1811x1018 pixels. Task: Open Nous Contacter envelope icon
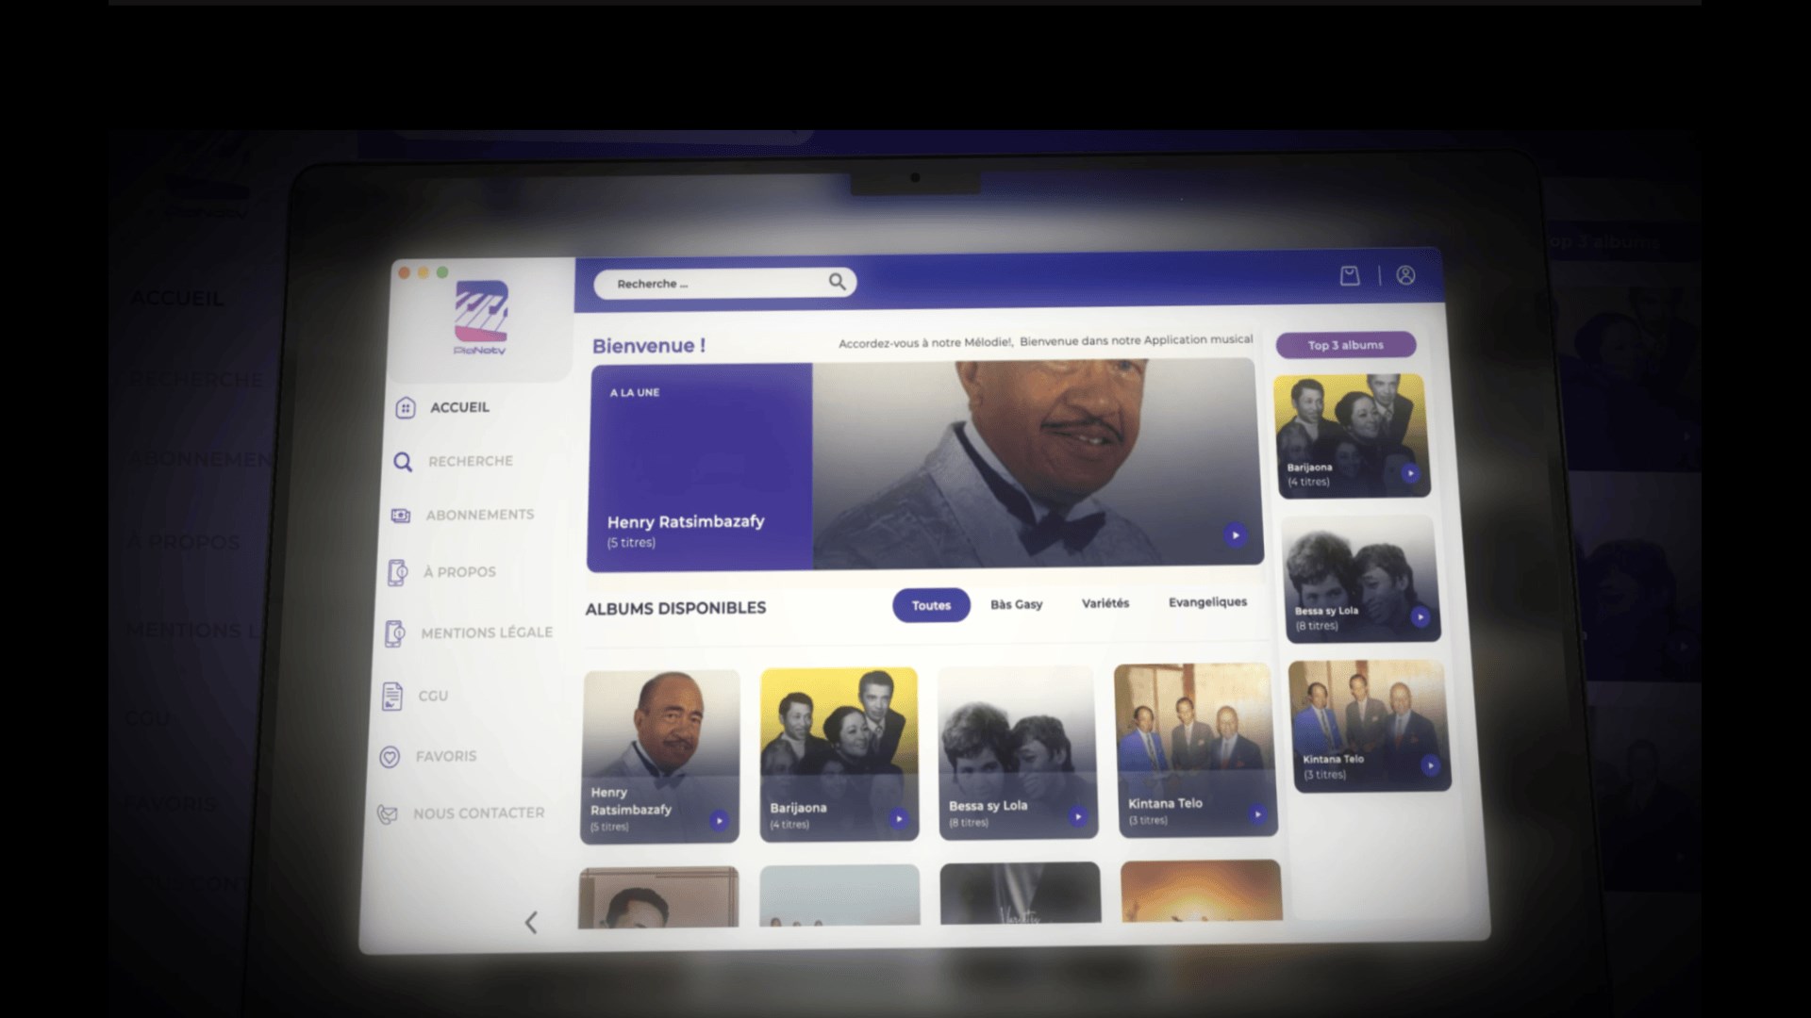tap(387, 814)
